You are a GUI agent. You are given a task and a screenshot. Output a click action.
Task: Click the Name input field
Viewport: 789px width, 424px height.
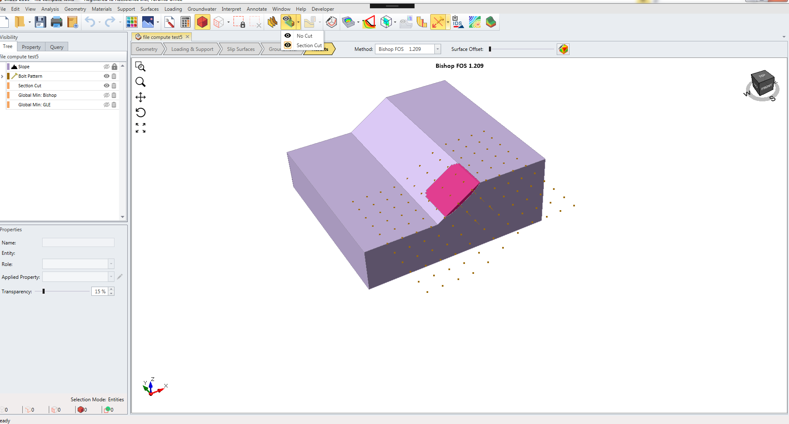tap(78, 242)
